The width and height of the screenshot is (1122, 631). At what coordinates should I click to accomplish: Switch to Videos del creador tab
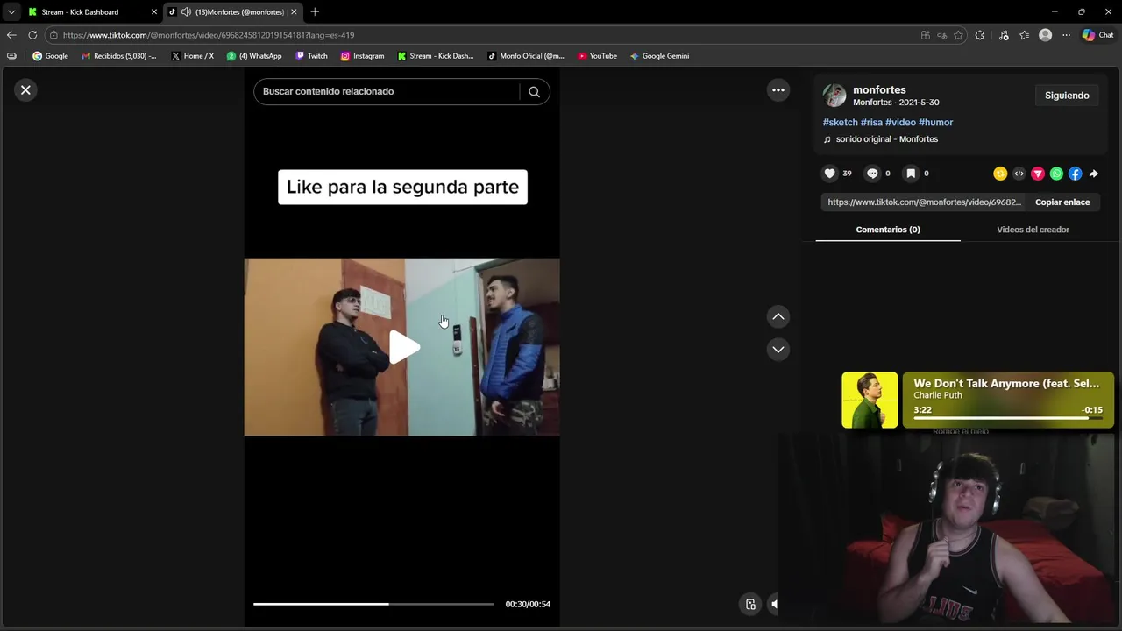pyautogui.click(x=1033, y=230)
